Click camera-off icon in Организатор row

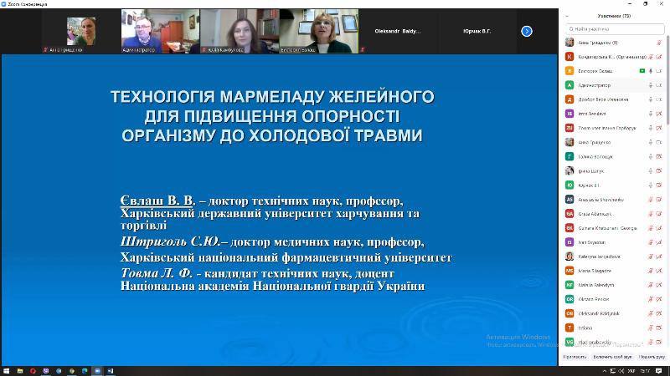point(659,57)
